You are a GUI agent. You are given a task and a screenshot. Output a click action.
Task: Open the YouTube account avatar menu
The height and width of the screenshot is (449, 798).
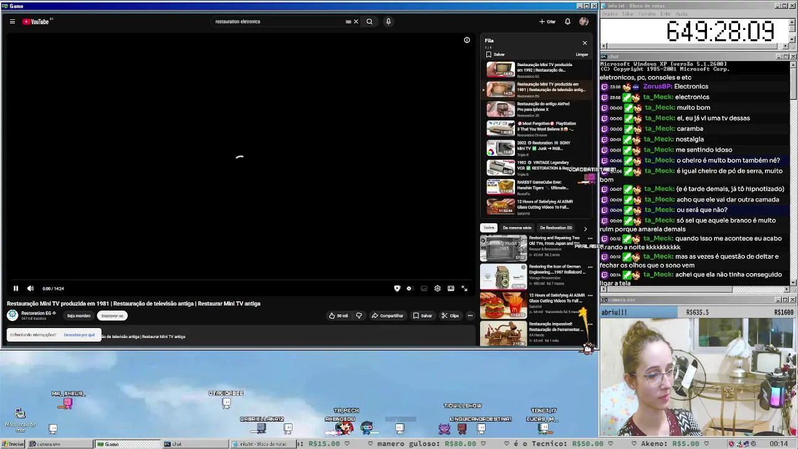(584, 22)
